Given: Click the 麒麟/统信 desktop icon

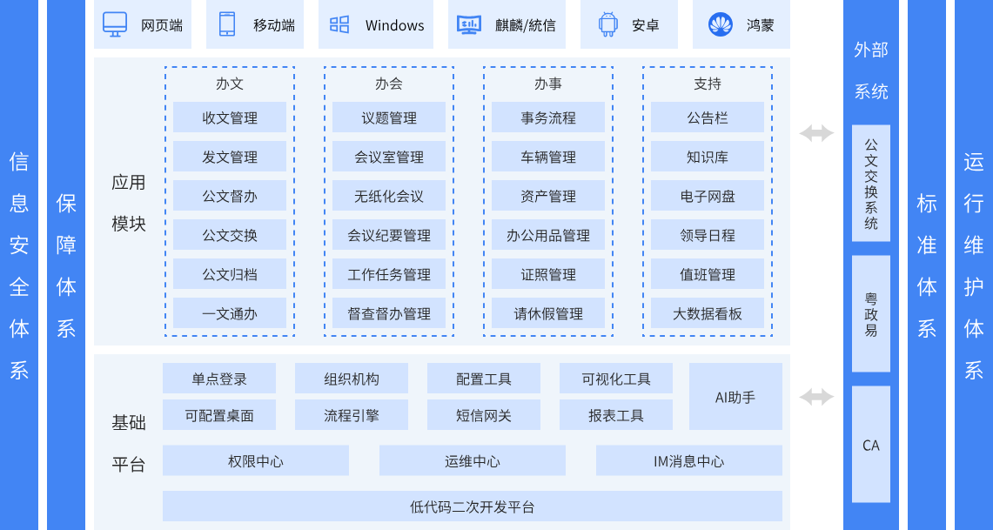Looking at the screenshot, I should [x=469, y=24].
